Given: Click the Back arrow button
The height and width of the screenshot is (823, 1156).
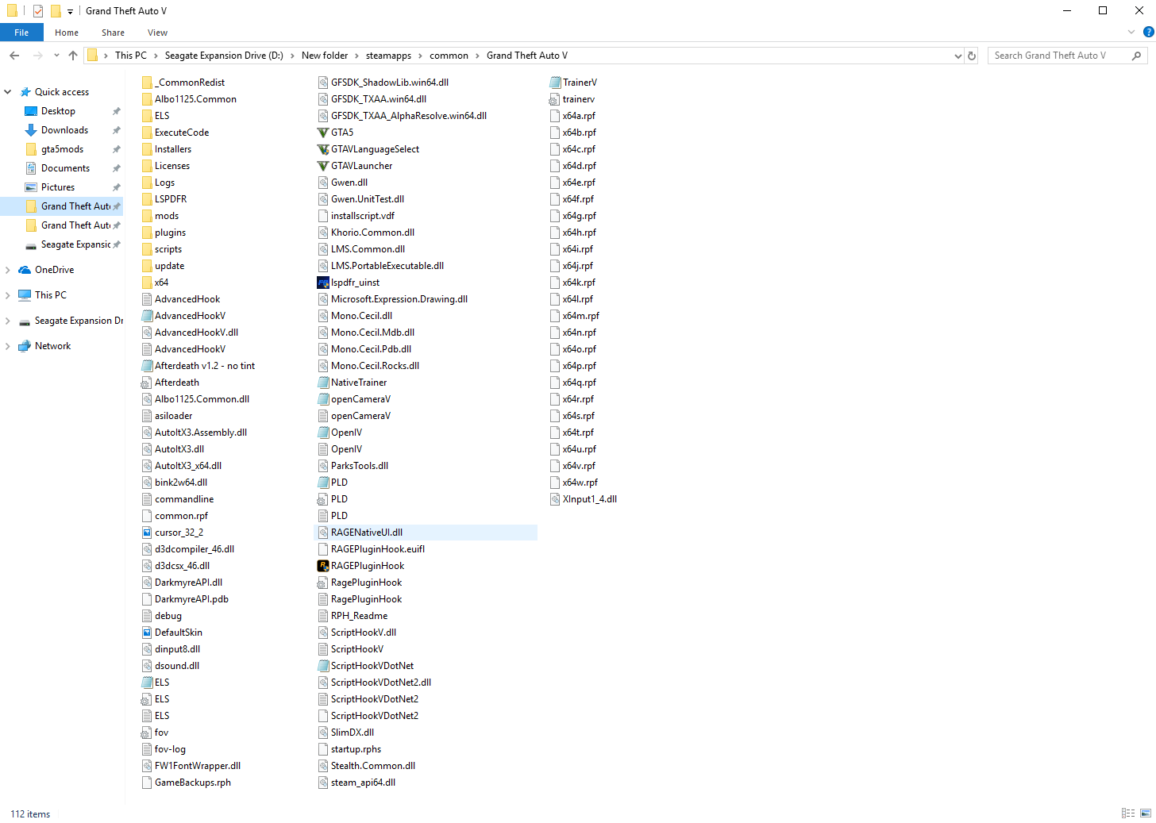Looking at the screenshot, I should (14, 56).
